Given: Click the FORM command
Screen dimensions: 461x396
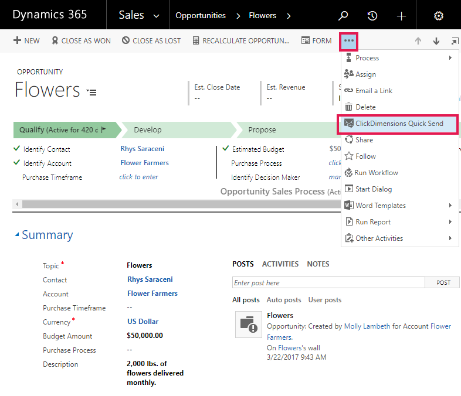Looking at the screenshot, I should click(317, 40).
